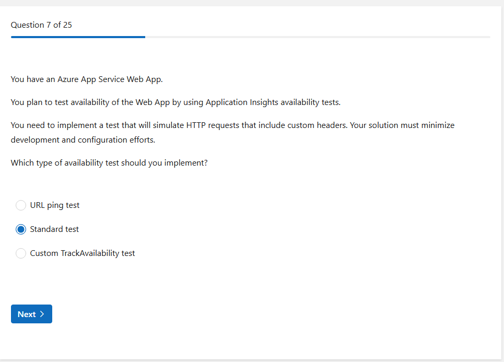Click the "You plan to test availability" sentence
The image size is (504, 362).
[x=175, y=102]
